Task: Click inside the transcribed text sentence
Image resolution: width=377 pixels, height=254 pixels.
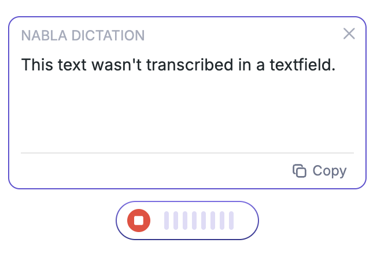Action: tap(178, 65)
